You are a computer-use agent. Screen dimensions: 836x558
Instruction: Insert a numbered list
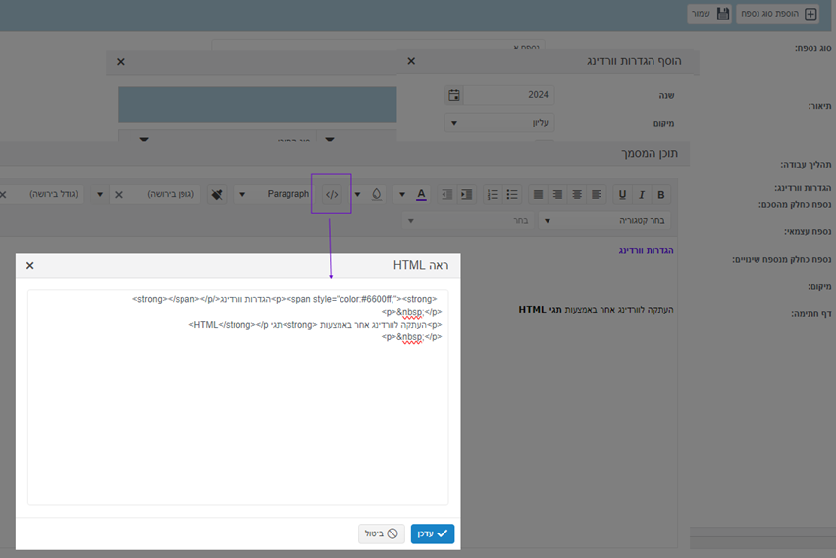pyautogui.click(x=493, y=194)
